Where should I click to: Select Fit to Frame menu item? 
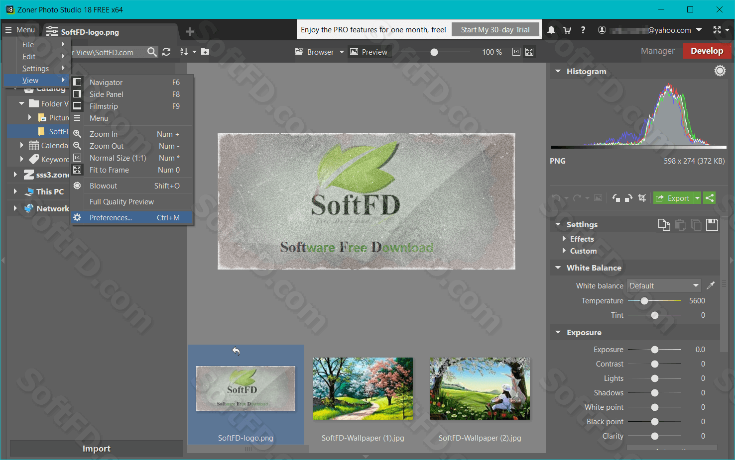pos(132,170)
